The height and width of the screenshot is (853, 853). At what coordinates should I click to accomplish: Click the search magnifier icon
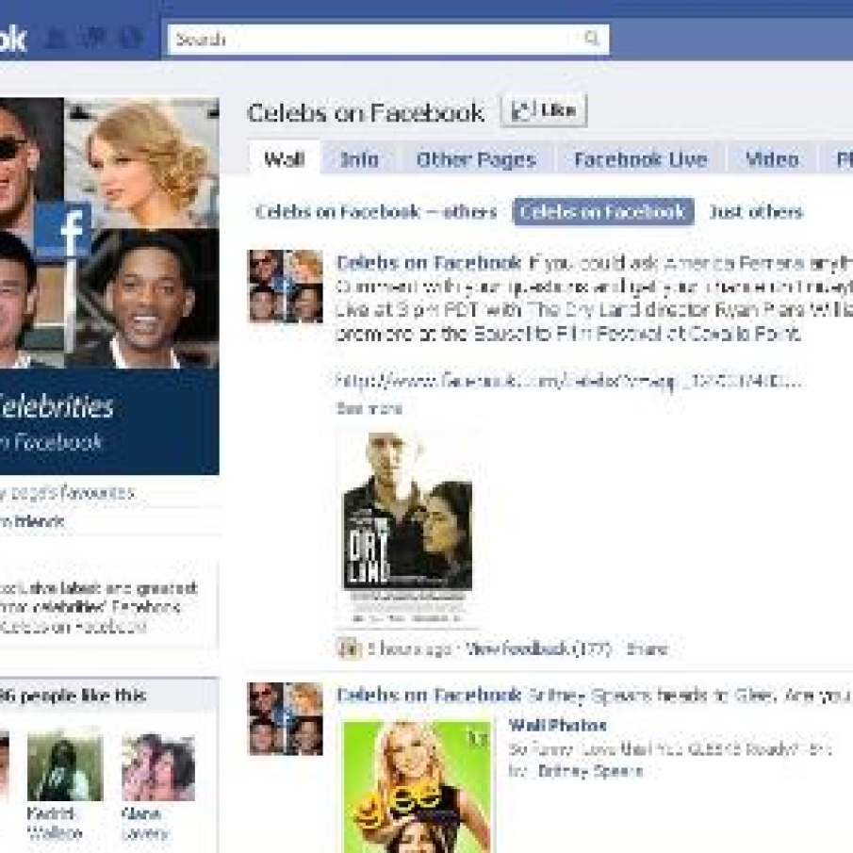coord(591,38)
